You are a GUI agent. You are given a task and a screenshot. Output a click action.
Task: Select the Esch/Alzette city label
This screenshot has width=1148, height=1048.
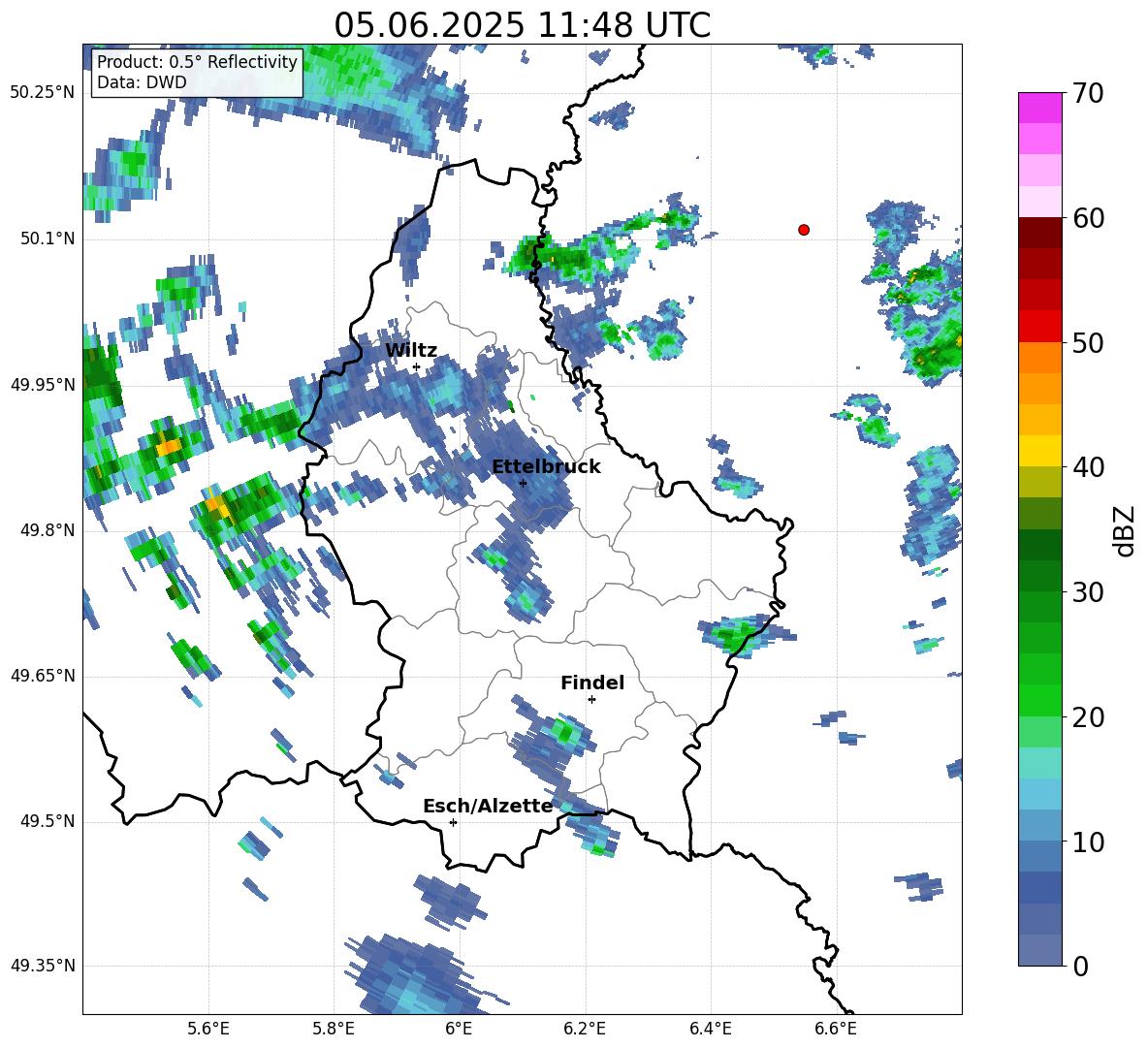[488, 806]
